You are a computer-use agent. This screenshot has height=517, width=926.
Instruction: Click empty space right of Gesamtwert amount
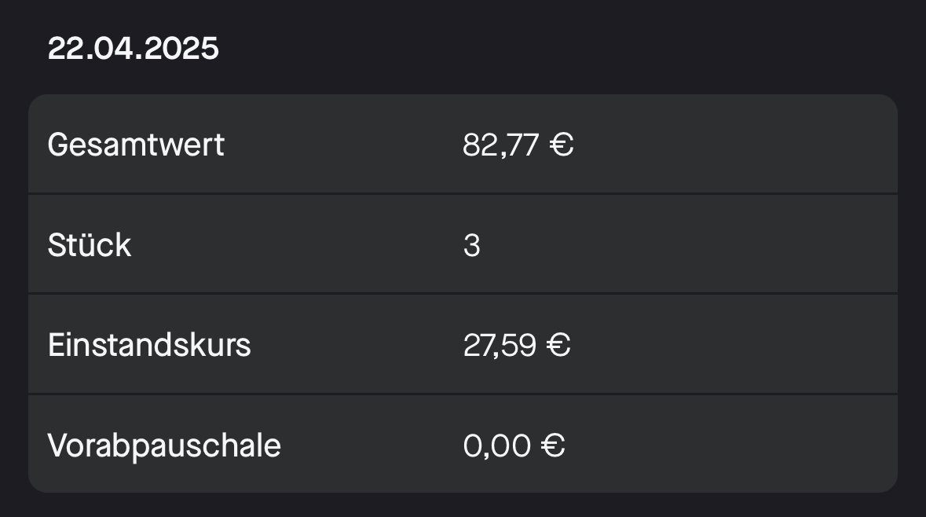pos(735,145)
